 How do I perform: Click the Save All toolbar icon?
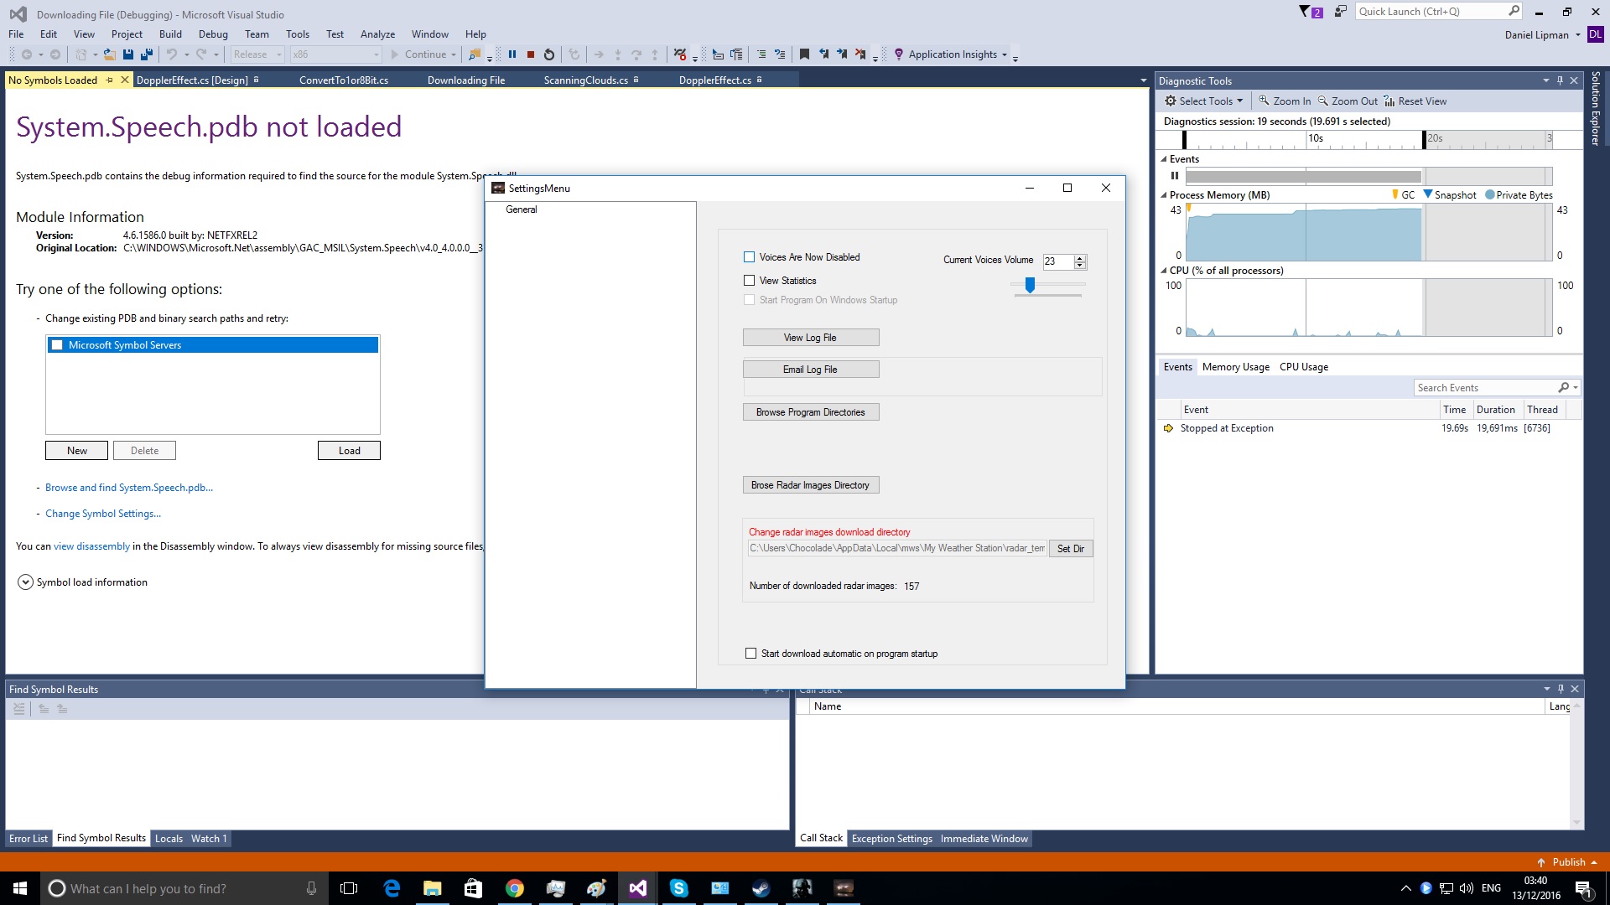pos(147,54)
